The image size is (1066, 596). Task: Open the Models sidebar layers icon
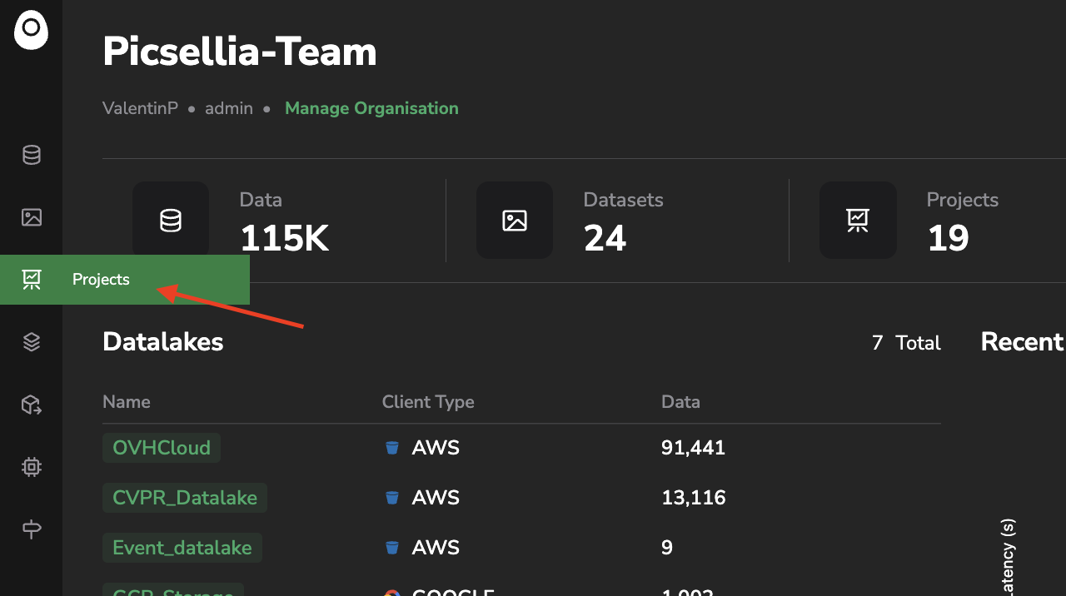(x=32, y=342)
